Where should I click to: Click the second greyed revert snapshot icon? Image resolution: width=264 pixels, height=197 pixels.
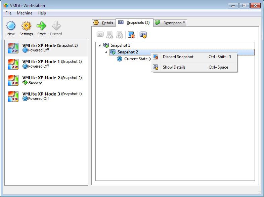click(120, 35)
